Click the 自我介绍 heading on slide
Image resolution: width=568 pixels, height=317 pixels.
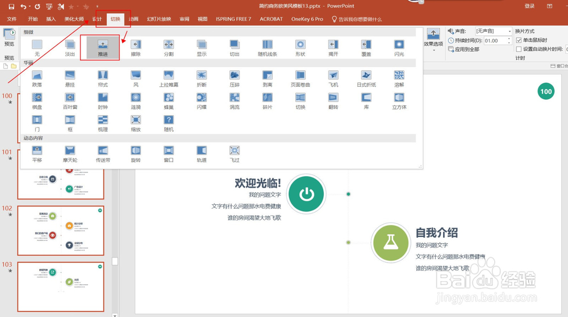pyautogui.click(x=436, y=233)
